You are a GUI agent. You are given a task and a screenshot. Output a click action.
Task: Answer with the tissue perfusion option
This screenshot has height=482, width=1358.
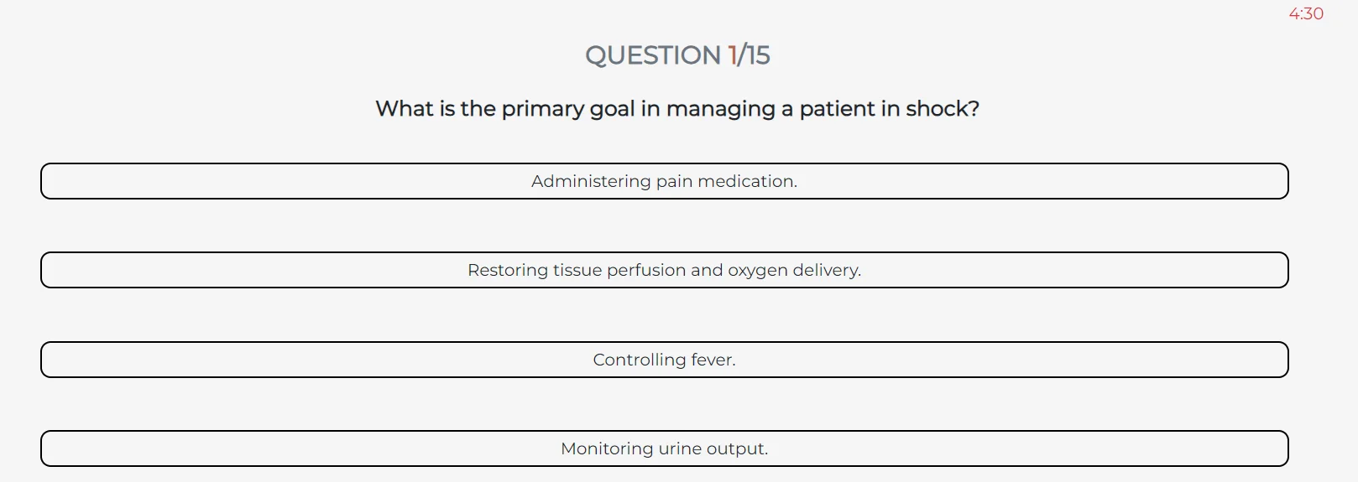tap(664, 270)
